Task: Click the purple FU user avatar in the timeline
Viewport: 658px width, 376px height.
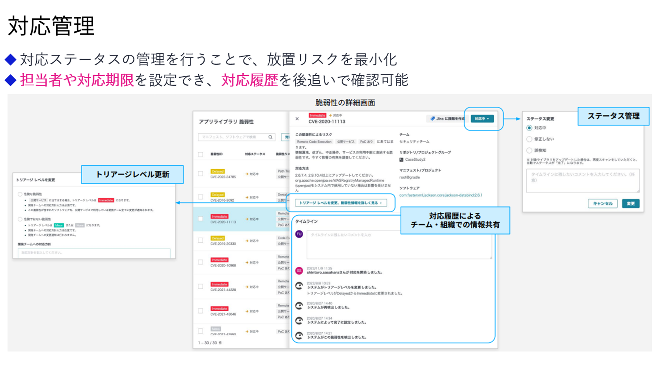Action: 299,234
